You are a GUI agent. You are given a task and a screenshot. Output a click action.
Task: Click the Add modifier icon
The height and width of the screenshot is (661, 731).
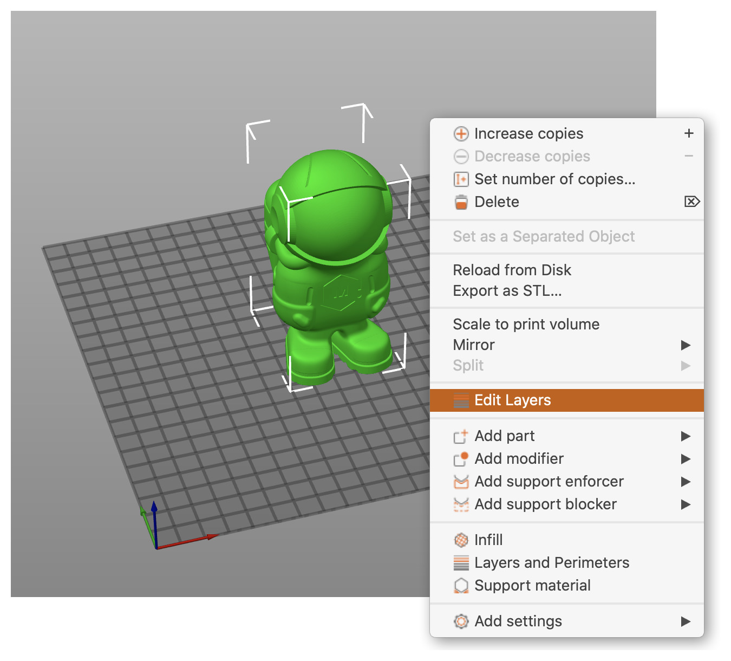point(461,459)
